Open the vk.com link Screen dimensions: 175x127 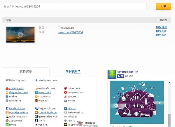(72, 108)
